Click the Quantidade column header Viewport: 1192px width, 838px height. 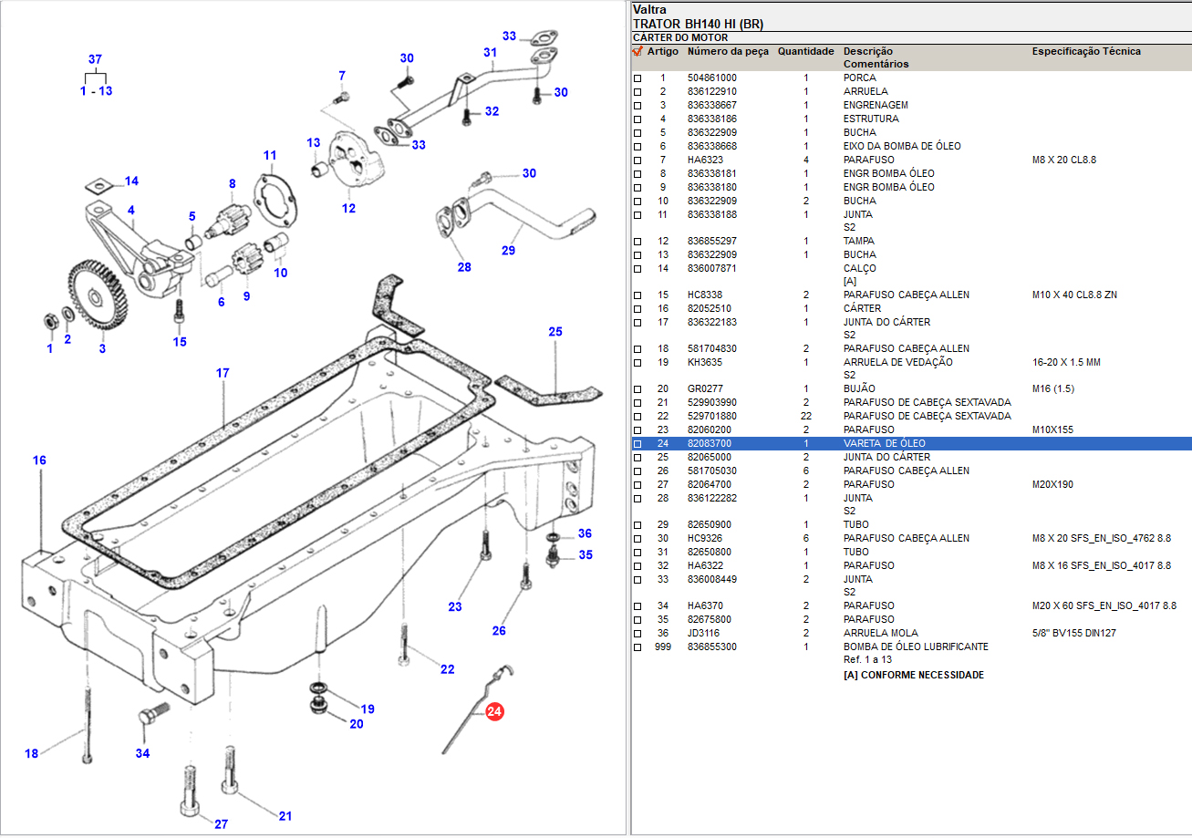click(805, 52)
